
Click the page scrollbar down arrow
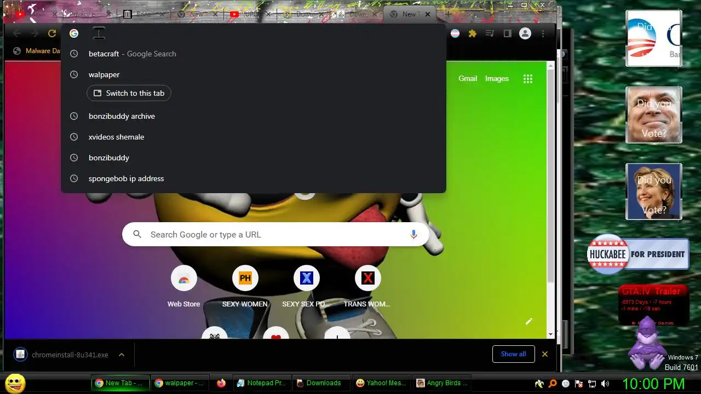pos(551,334)
